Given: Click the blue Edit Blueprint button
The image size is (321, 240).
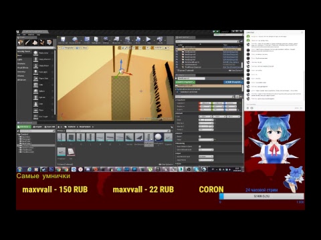Looking at the screenshot, I should (x=233, y=82).
